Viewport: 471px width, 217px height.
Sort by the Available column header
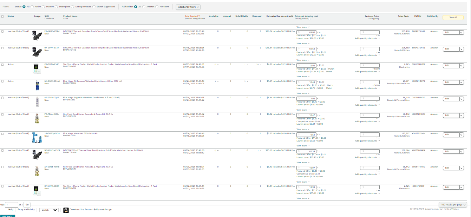point(214,16)
